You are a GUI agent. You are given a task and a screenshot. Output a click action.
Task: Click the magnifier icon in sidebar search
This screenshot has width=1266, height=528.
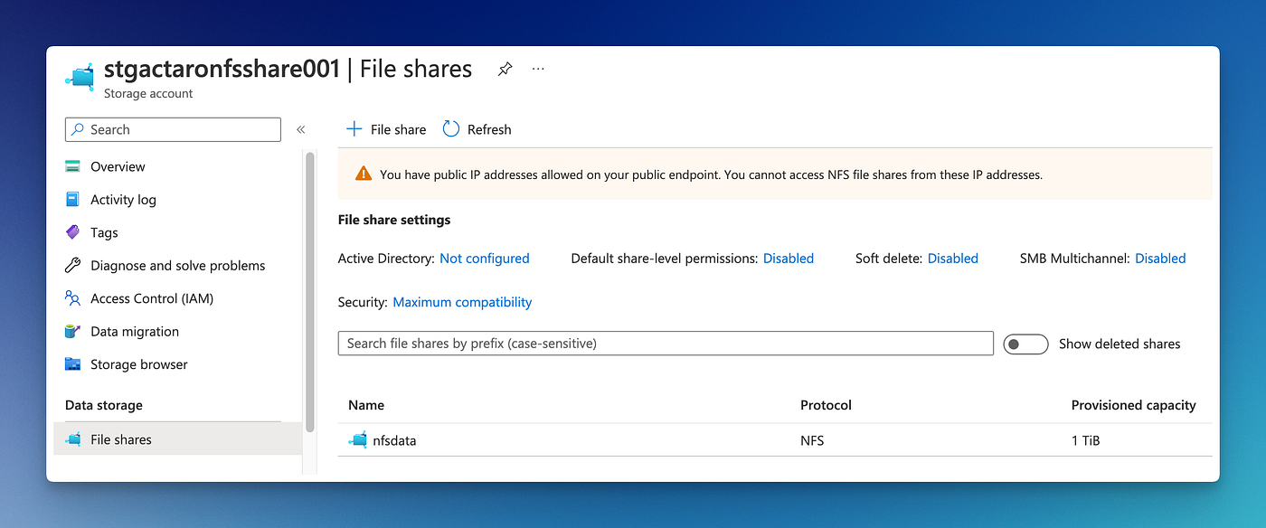coord(79,129)
